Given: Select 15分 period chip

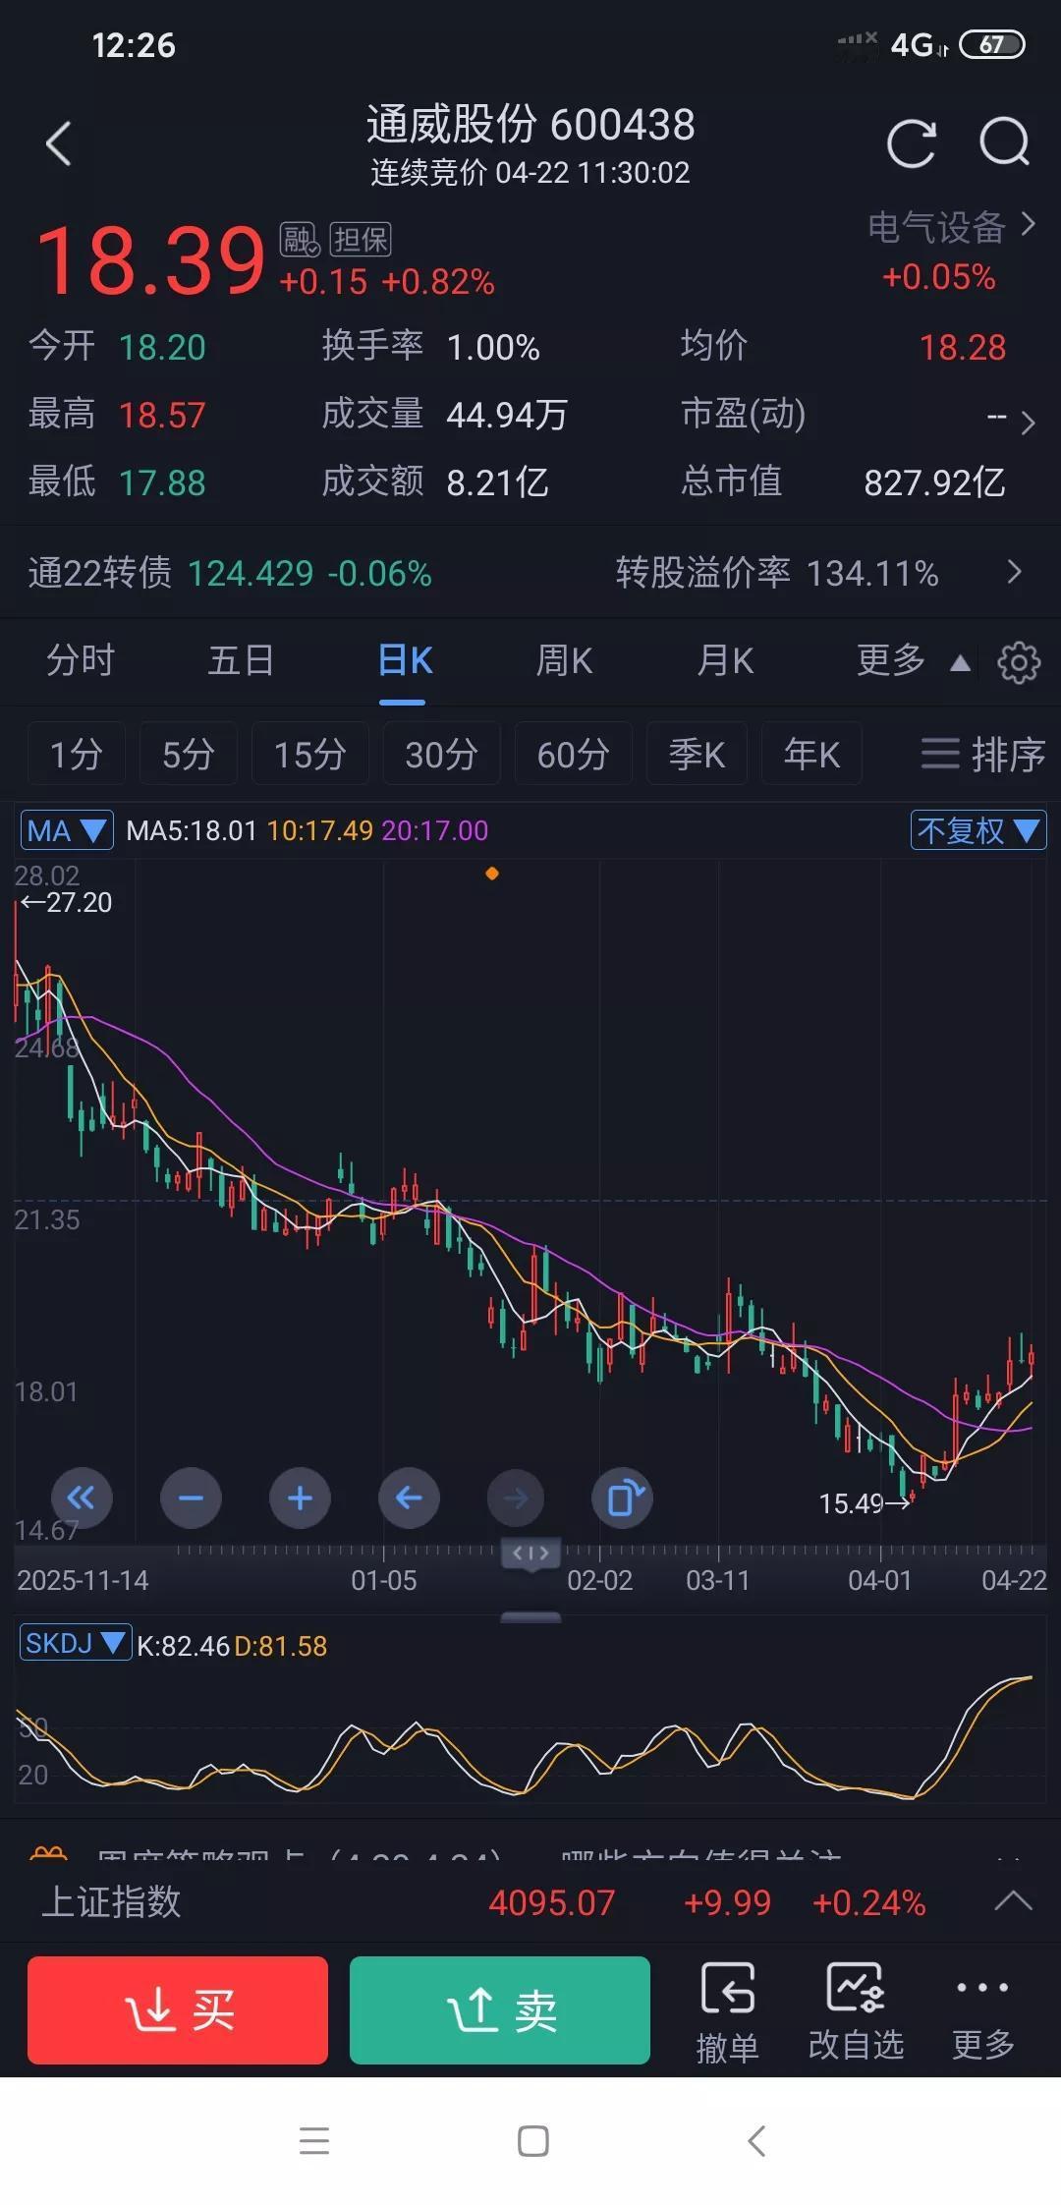Looking at the screenshot, I should [x=310, y=754].
